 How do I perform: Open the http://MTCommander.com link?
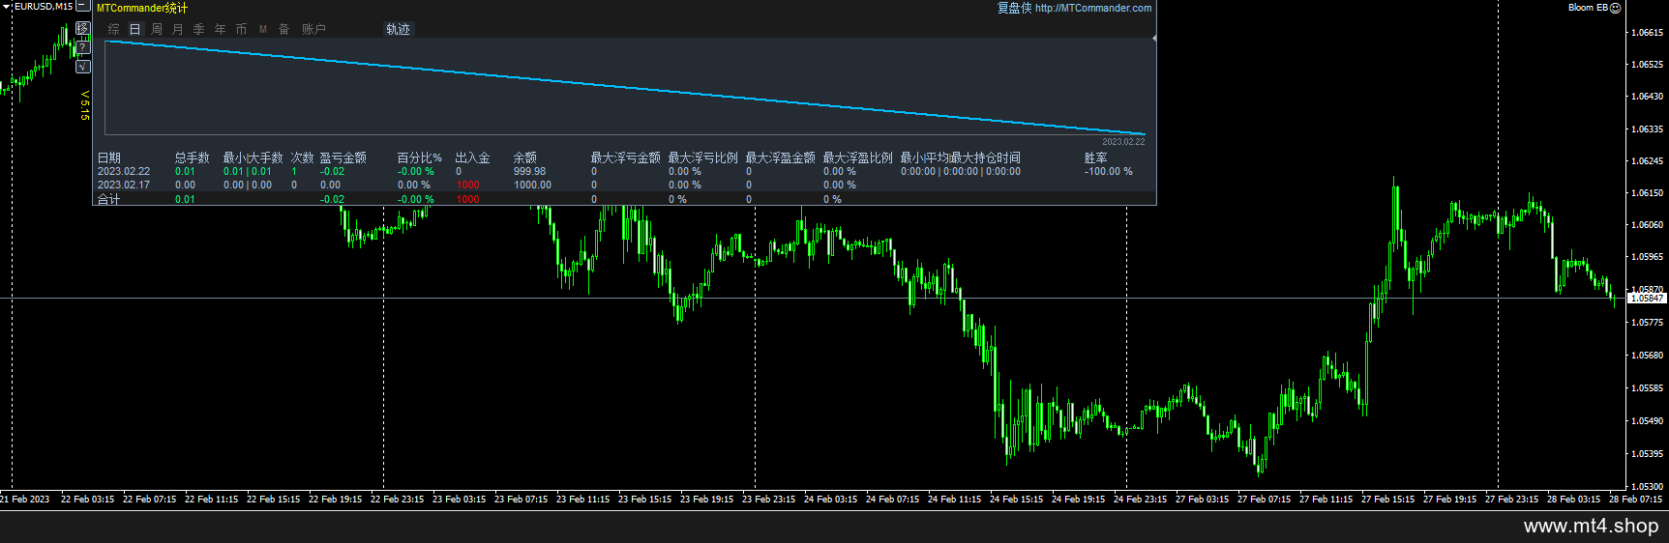tap(1093, 8)
